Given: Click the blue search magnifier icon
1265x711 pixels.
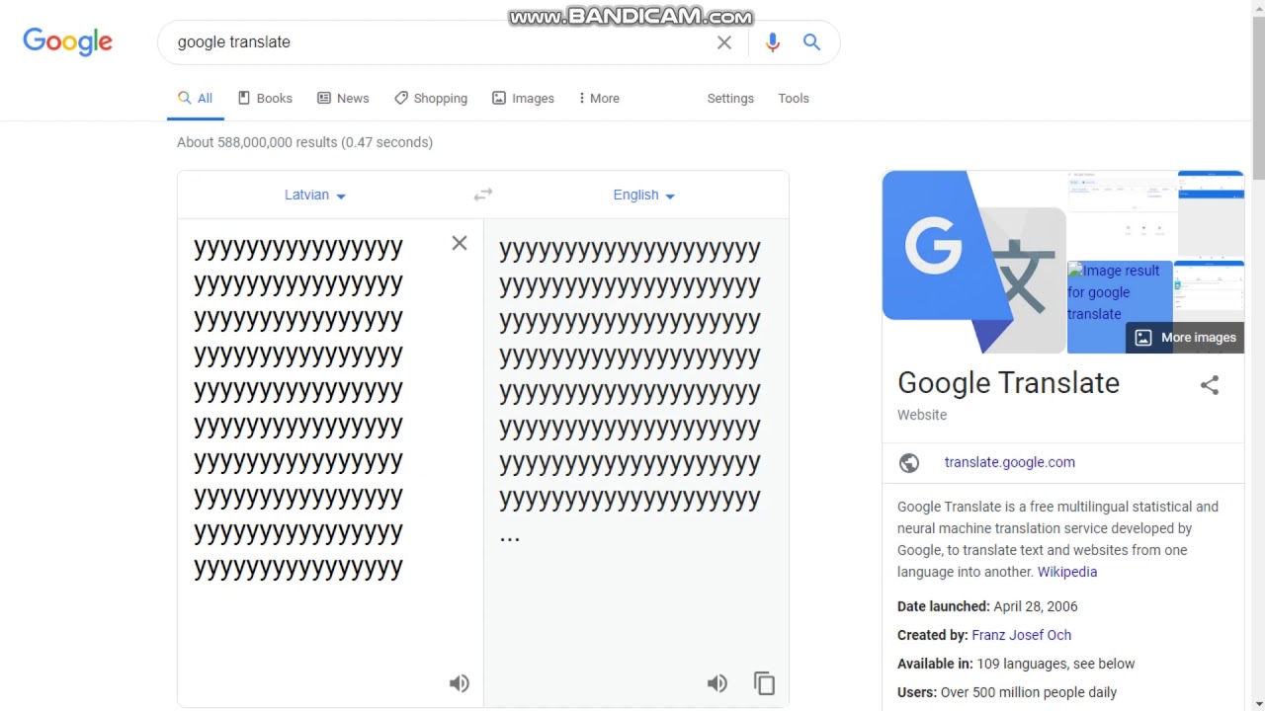Looking at the screenshot, I should [x=811, y=42].
